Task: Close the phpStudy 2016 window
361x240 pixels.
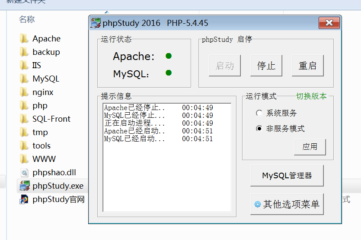Action: [329, 23]
